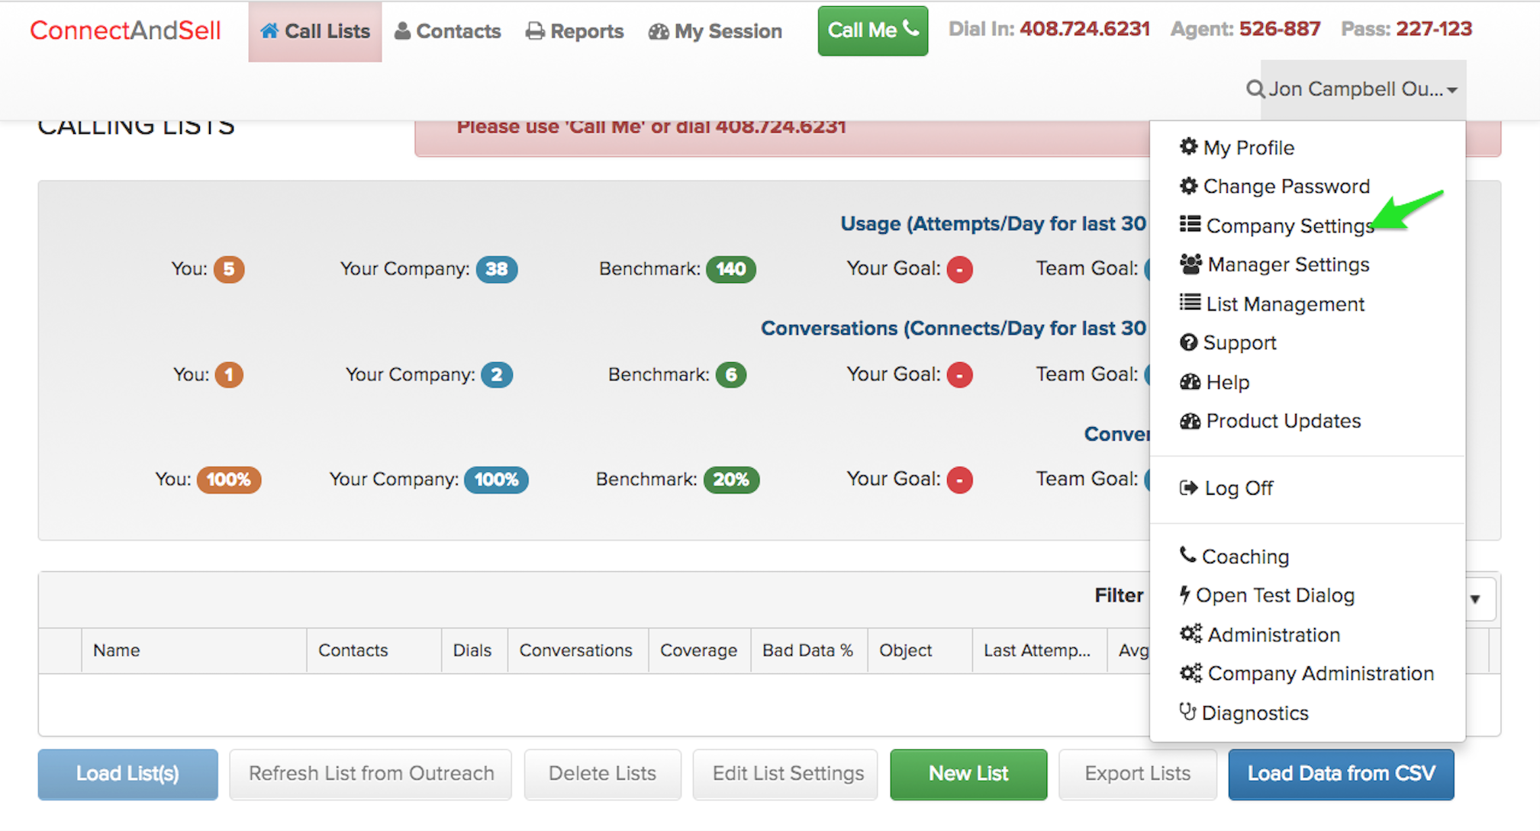
Task: Open the Call Lists tab
Action: point(315,31)
